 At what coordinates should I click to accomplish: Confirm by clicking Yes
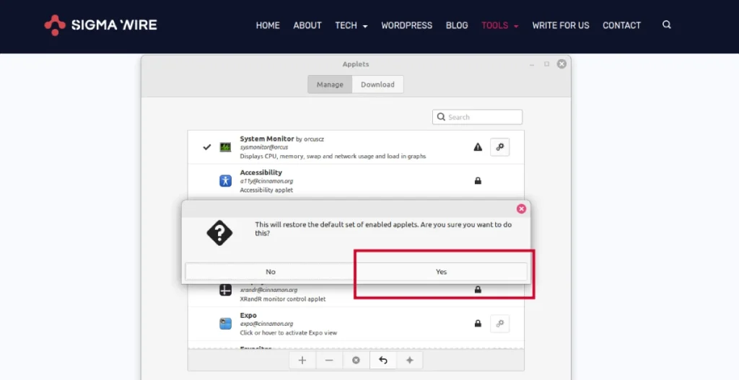[x=441, y=272]
